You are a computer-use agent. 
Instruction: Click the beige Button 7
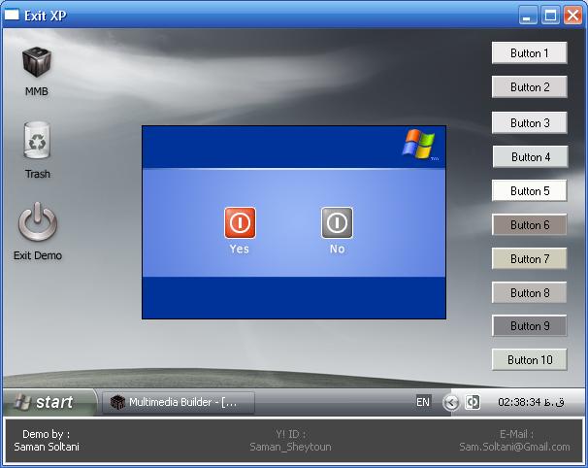click(x=529, y=258)
